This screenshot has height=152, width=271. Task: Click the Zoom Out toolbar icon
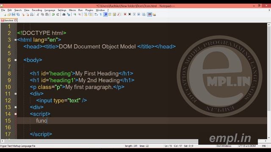(80, 15)
